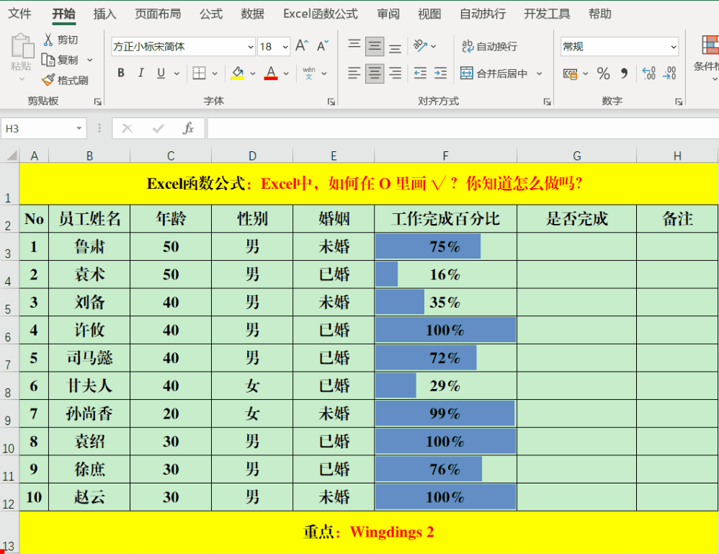Click inside the formula bar
719x554 pixels.
463,129
